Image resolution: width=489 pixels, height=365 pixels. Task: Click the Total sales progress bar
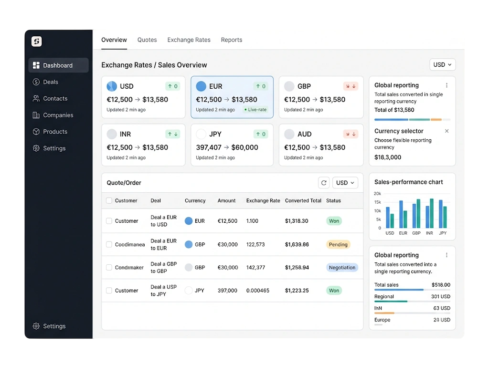pyautogui.click(x=412, y=290)
